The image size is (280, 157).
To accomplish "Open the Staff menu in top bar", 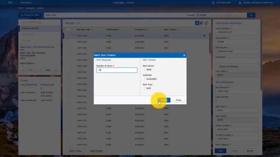I will (x=11, y=3).
